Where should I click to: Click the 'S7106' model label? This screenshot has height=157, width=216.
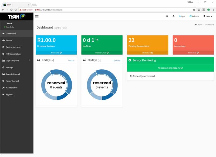9,23
